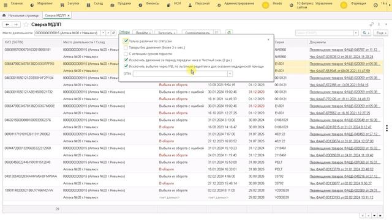Close the Сверка МДЛП tab
The image size is (392, 220).
point(69,15)
